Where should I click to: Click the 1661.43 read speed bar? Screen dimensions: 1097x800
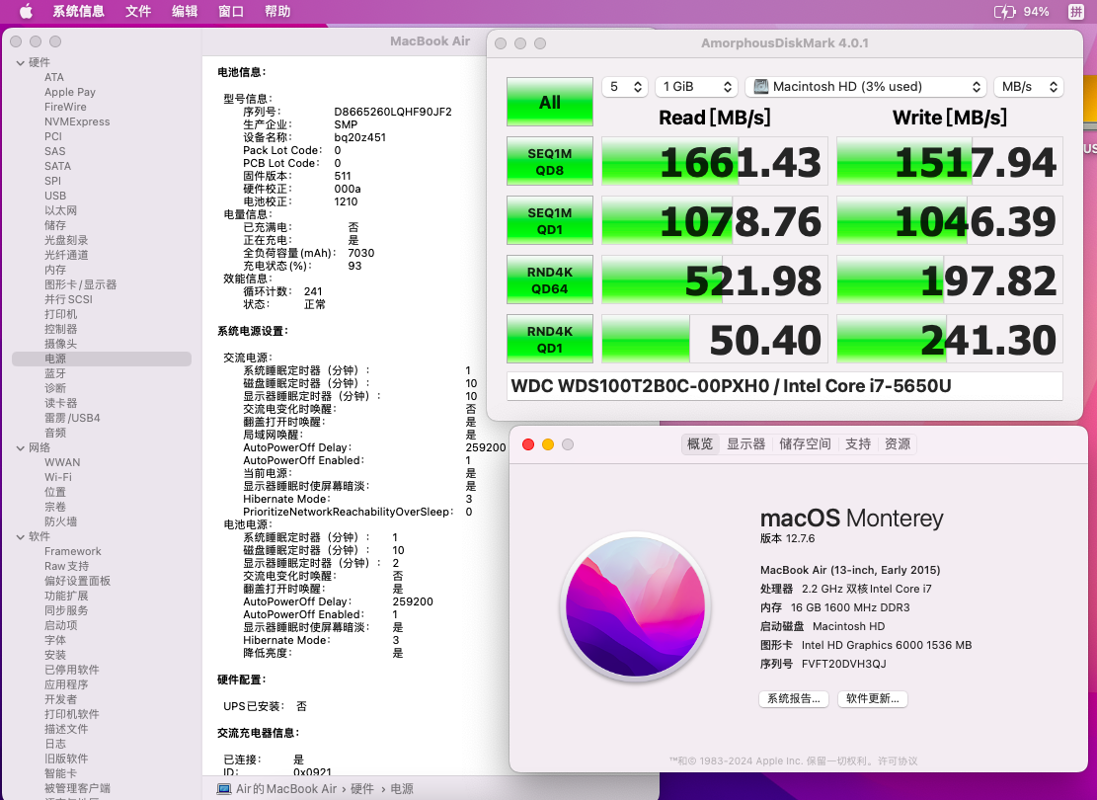(715, 162)
